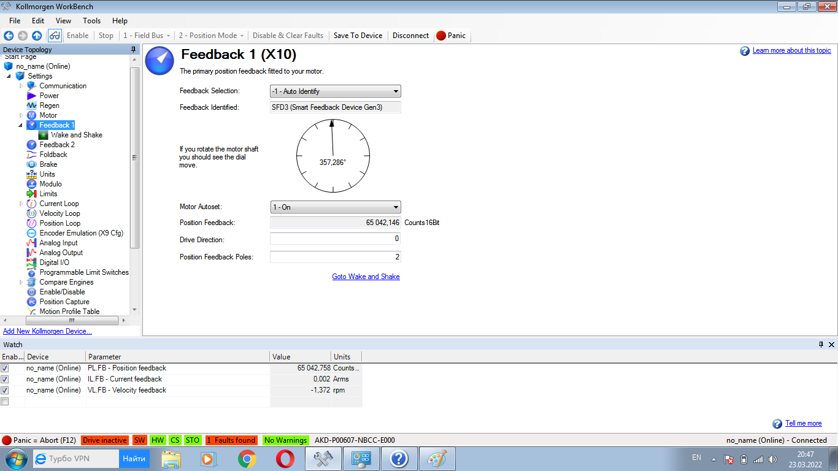This screenshot has width=838, height=471.
Task: Select the Feedback 2 icon
Action: pos(32,145)
